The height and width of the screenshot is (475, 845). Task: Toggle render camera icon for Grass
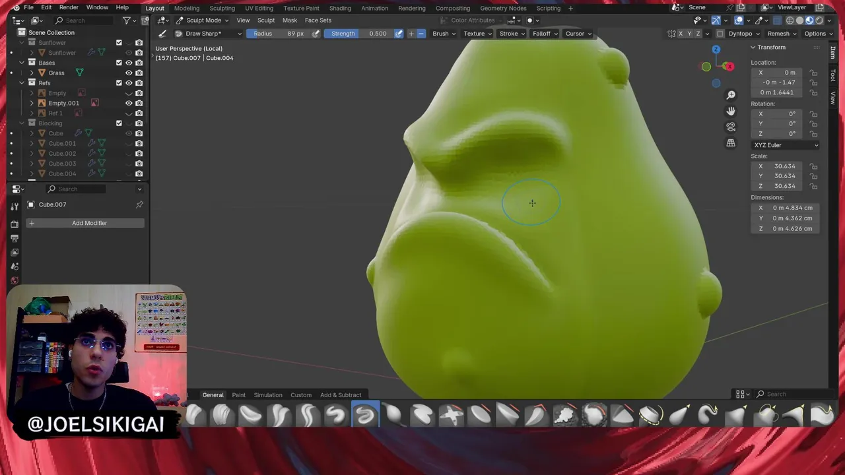click(139, 73)
